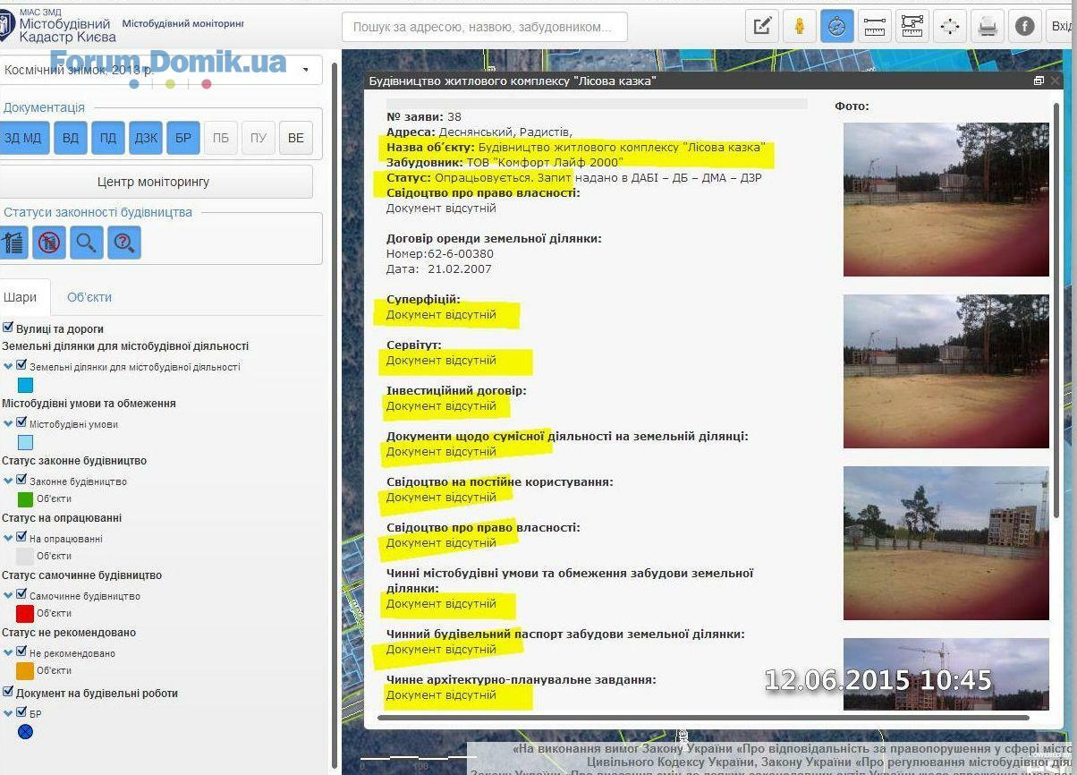Uncheck the Самочинне будівництво checkbox
Screen dimensions: 1077x775
click(22, 594)
